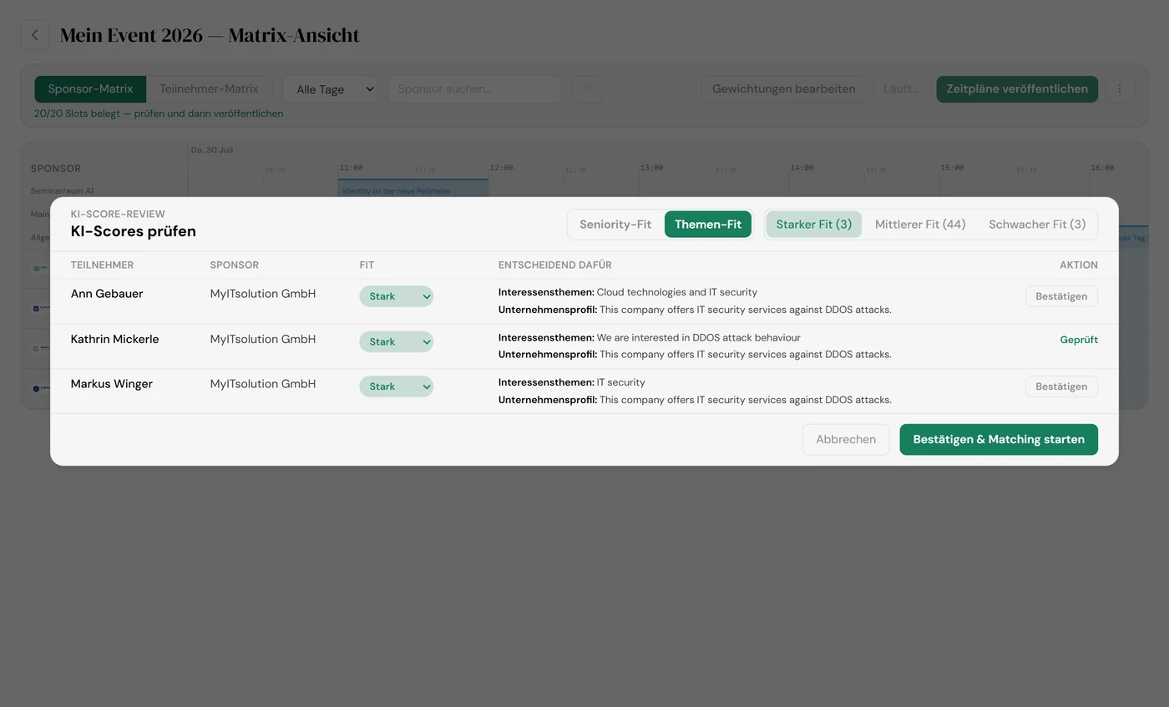This screenshot has height=707, width=1169.
Task: Click Zeitpläne veröffentlichen
Action: (x=1017, y=89)
